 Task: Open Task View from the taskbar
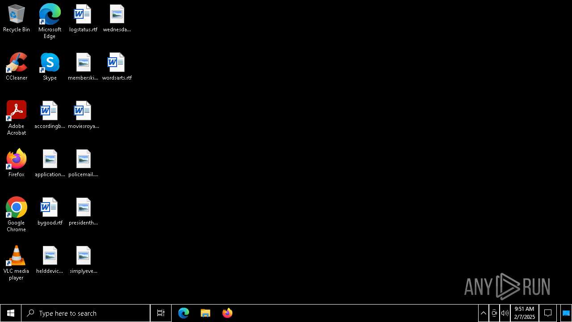click(x=161, y=313)
